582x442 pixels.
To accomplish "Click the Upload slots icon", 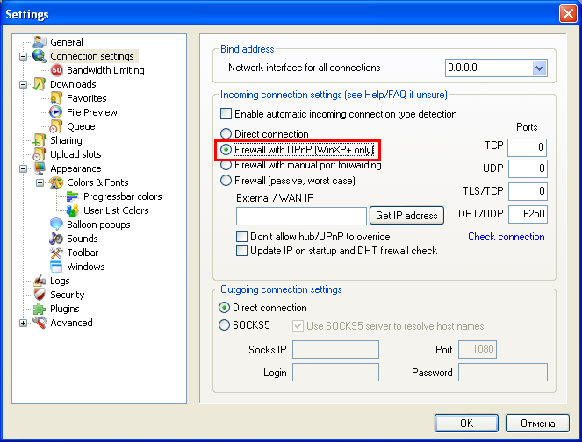I will pos(39,154).
